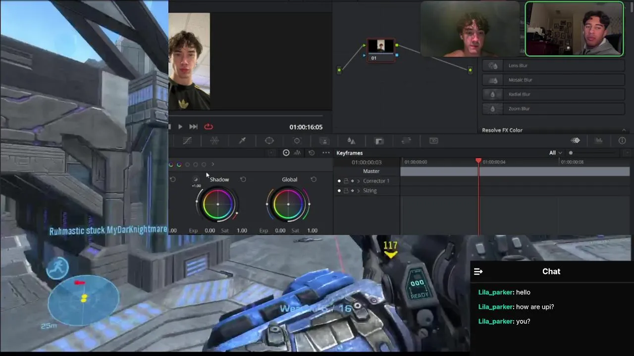Select the fourth wheels page dot

[195, 165]
